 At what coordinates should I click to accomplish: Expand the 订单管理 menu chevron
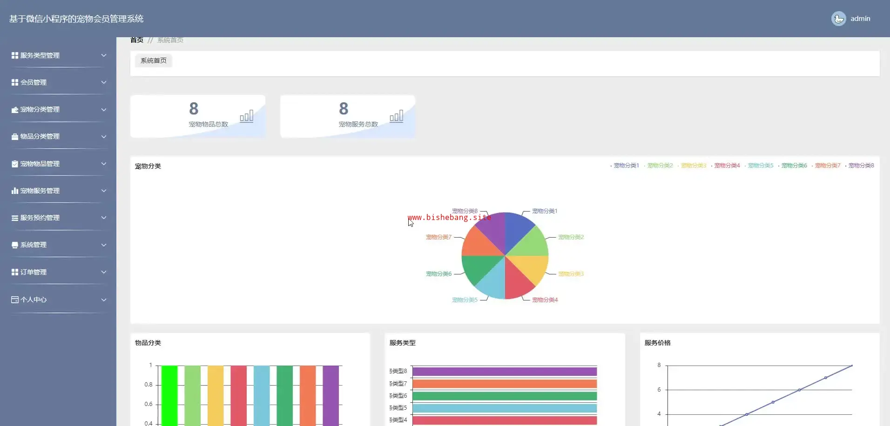104,272
